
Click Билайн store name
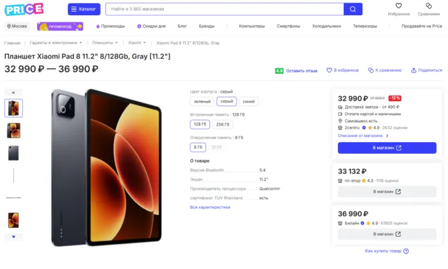(352, 223)
